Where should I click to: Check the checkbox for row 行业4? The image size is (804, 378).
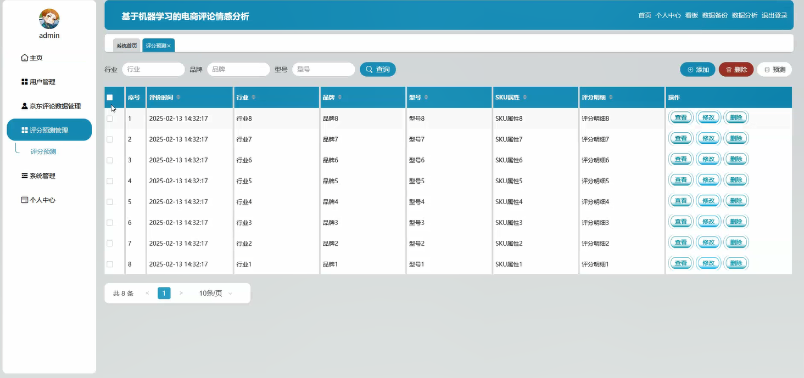coord(110,202)
